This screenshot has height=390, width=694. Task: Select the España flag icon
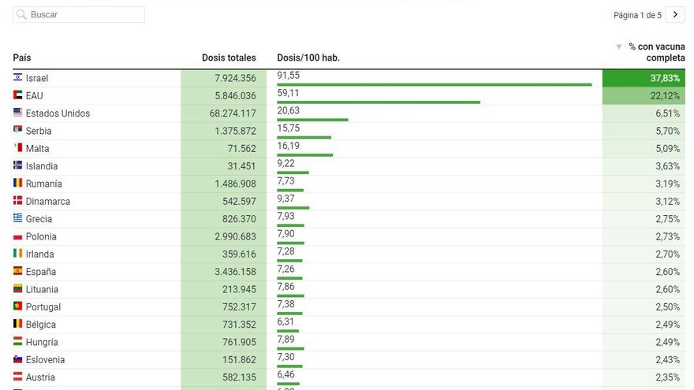17,271
